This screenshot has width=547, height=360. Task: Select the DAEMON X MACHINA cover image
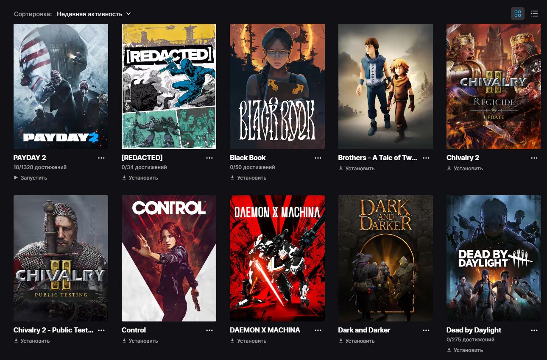click(277, 258)
